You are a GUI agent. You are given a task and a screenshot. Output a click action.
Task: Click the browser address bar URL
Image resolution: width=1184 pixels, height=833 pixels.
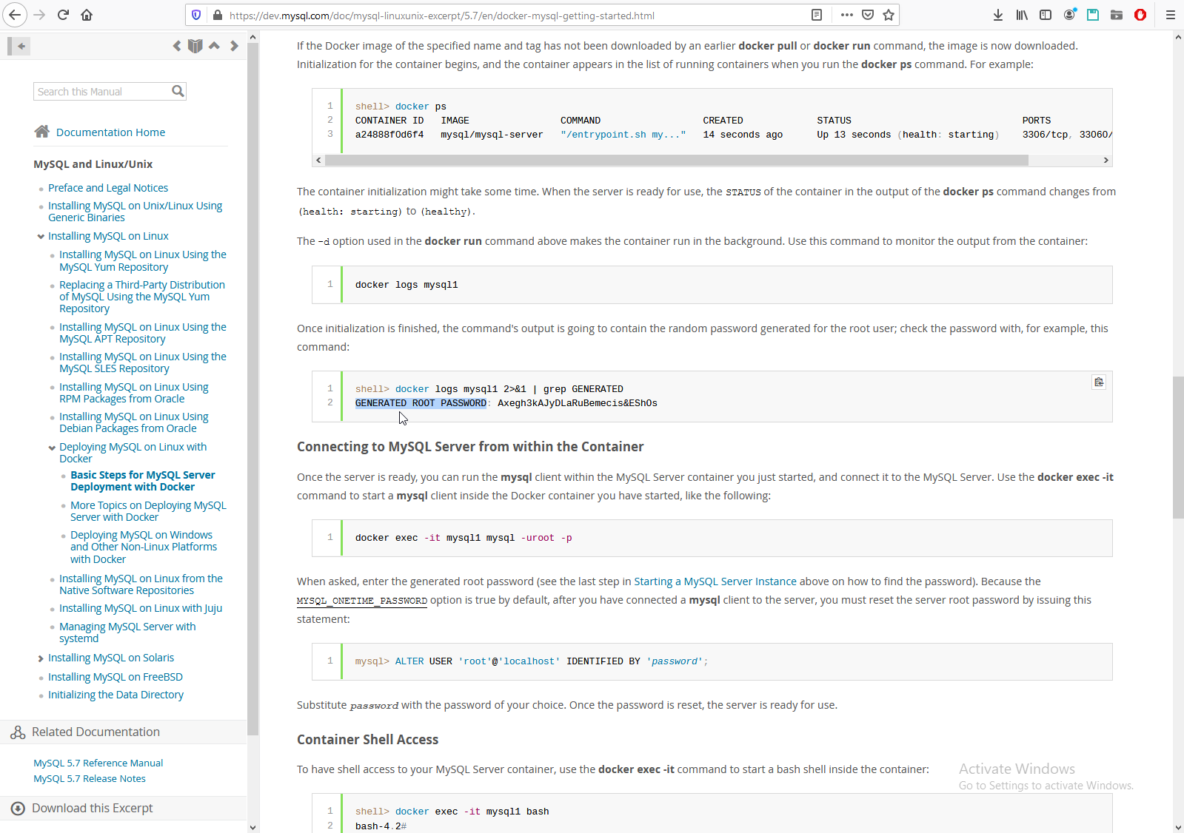pos(441,16)
